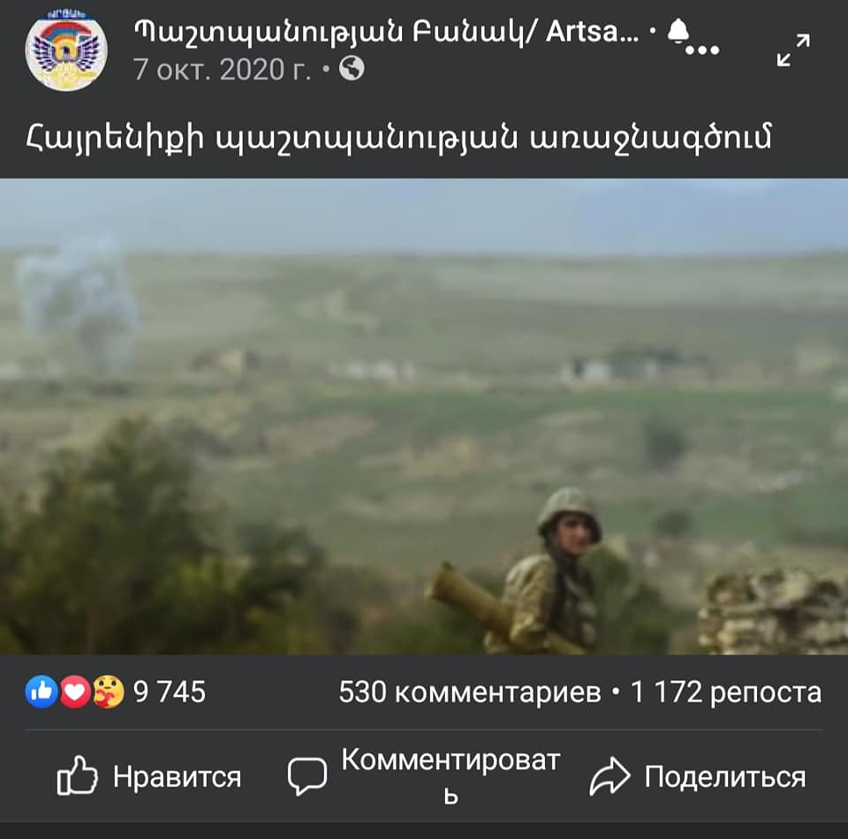Screen dimensions: 848x839
Task: Click the Комментировать button
Action: (424, 776)
